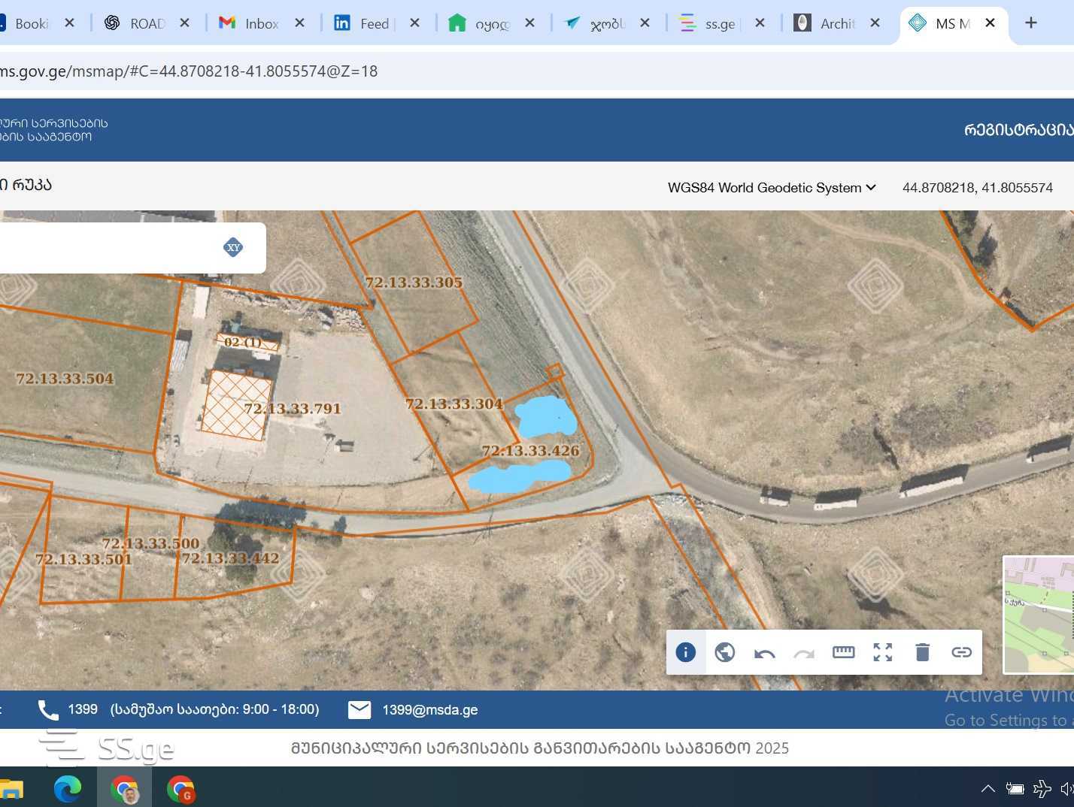The height and width of the screenshot is (807, 1074).
Task: Delete drawings with the trash icon
Action: pyautogui.click(x=922, y=652)
